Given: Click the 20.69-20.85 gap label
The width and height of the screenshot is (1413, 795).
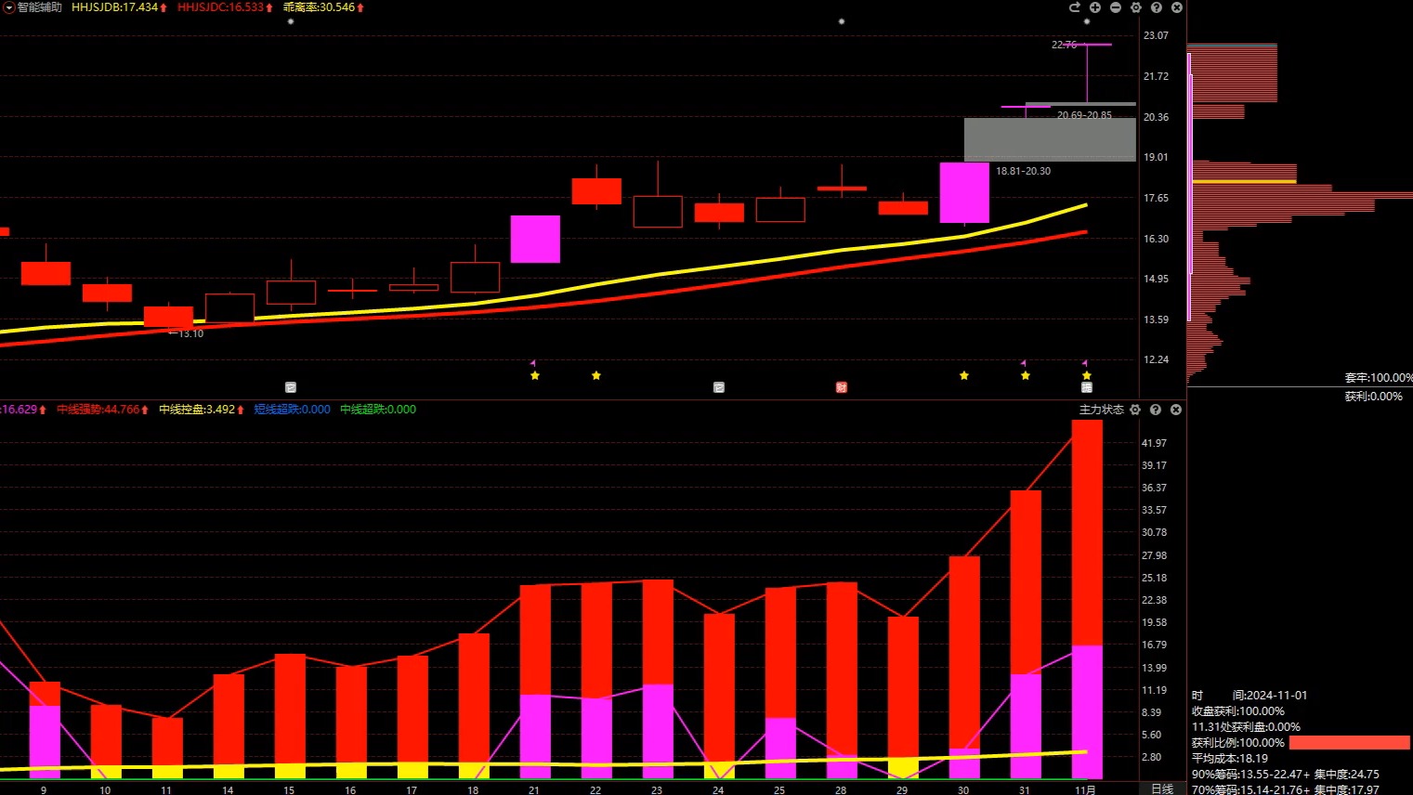Looking at the screenshot, I should coord(1084,115).
